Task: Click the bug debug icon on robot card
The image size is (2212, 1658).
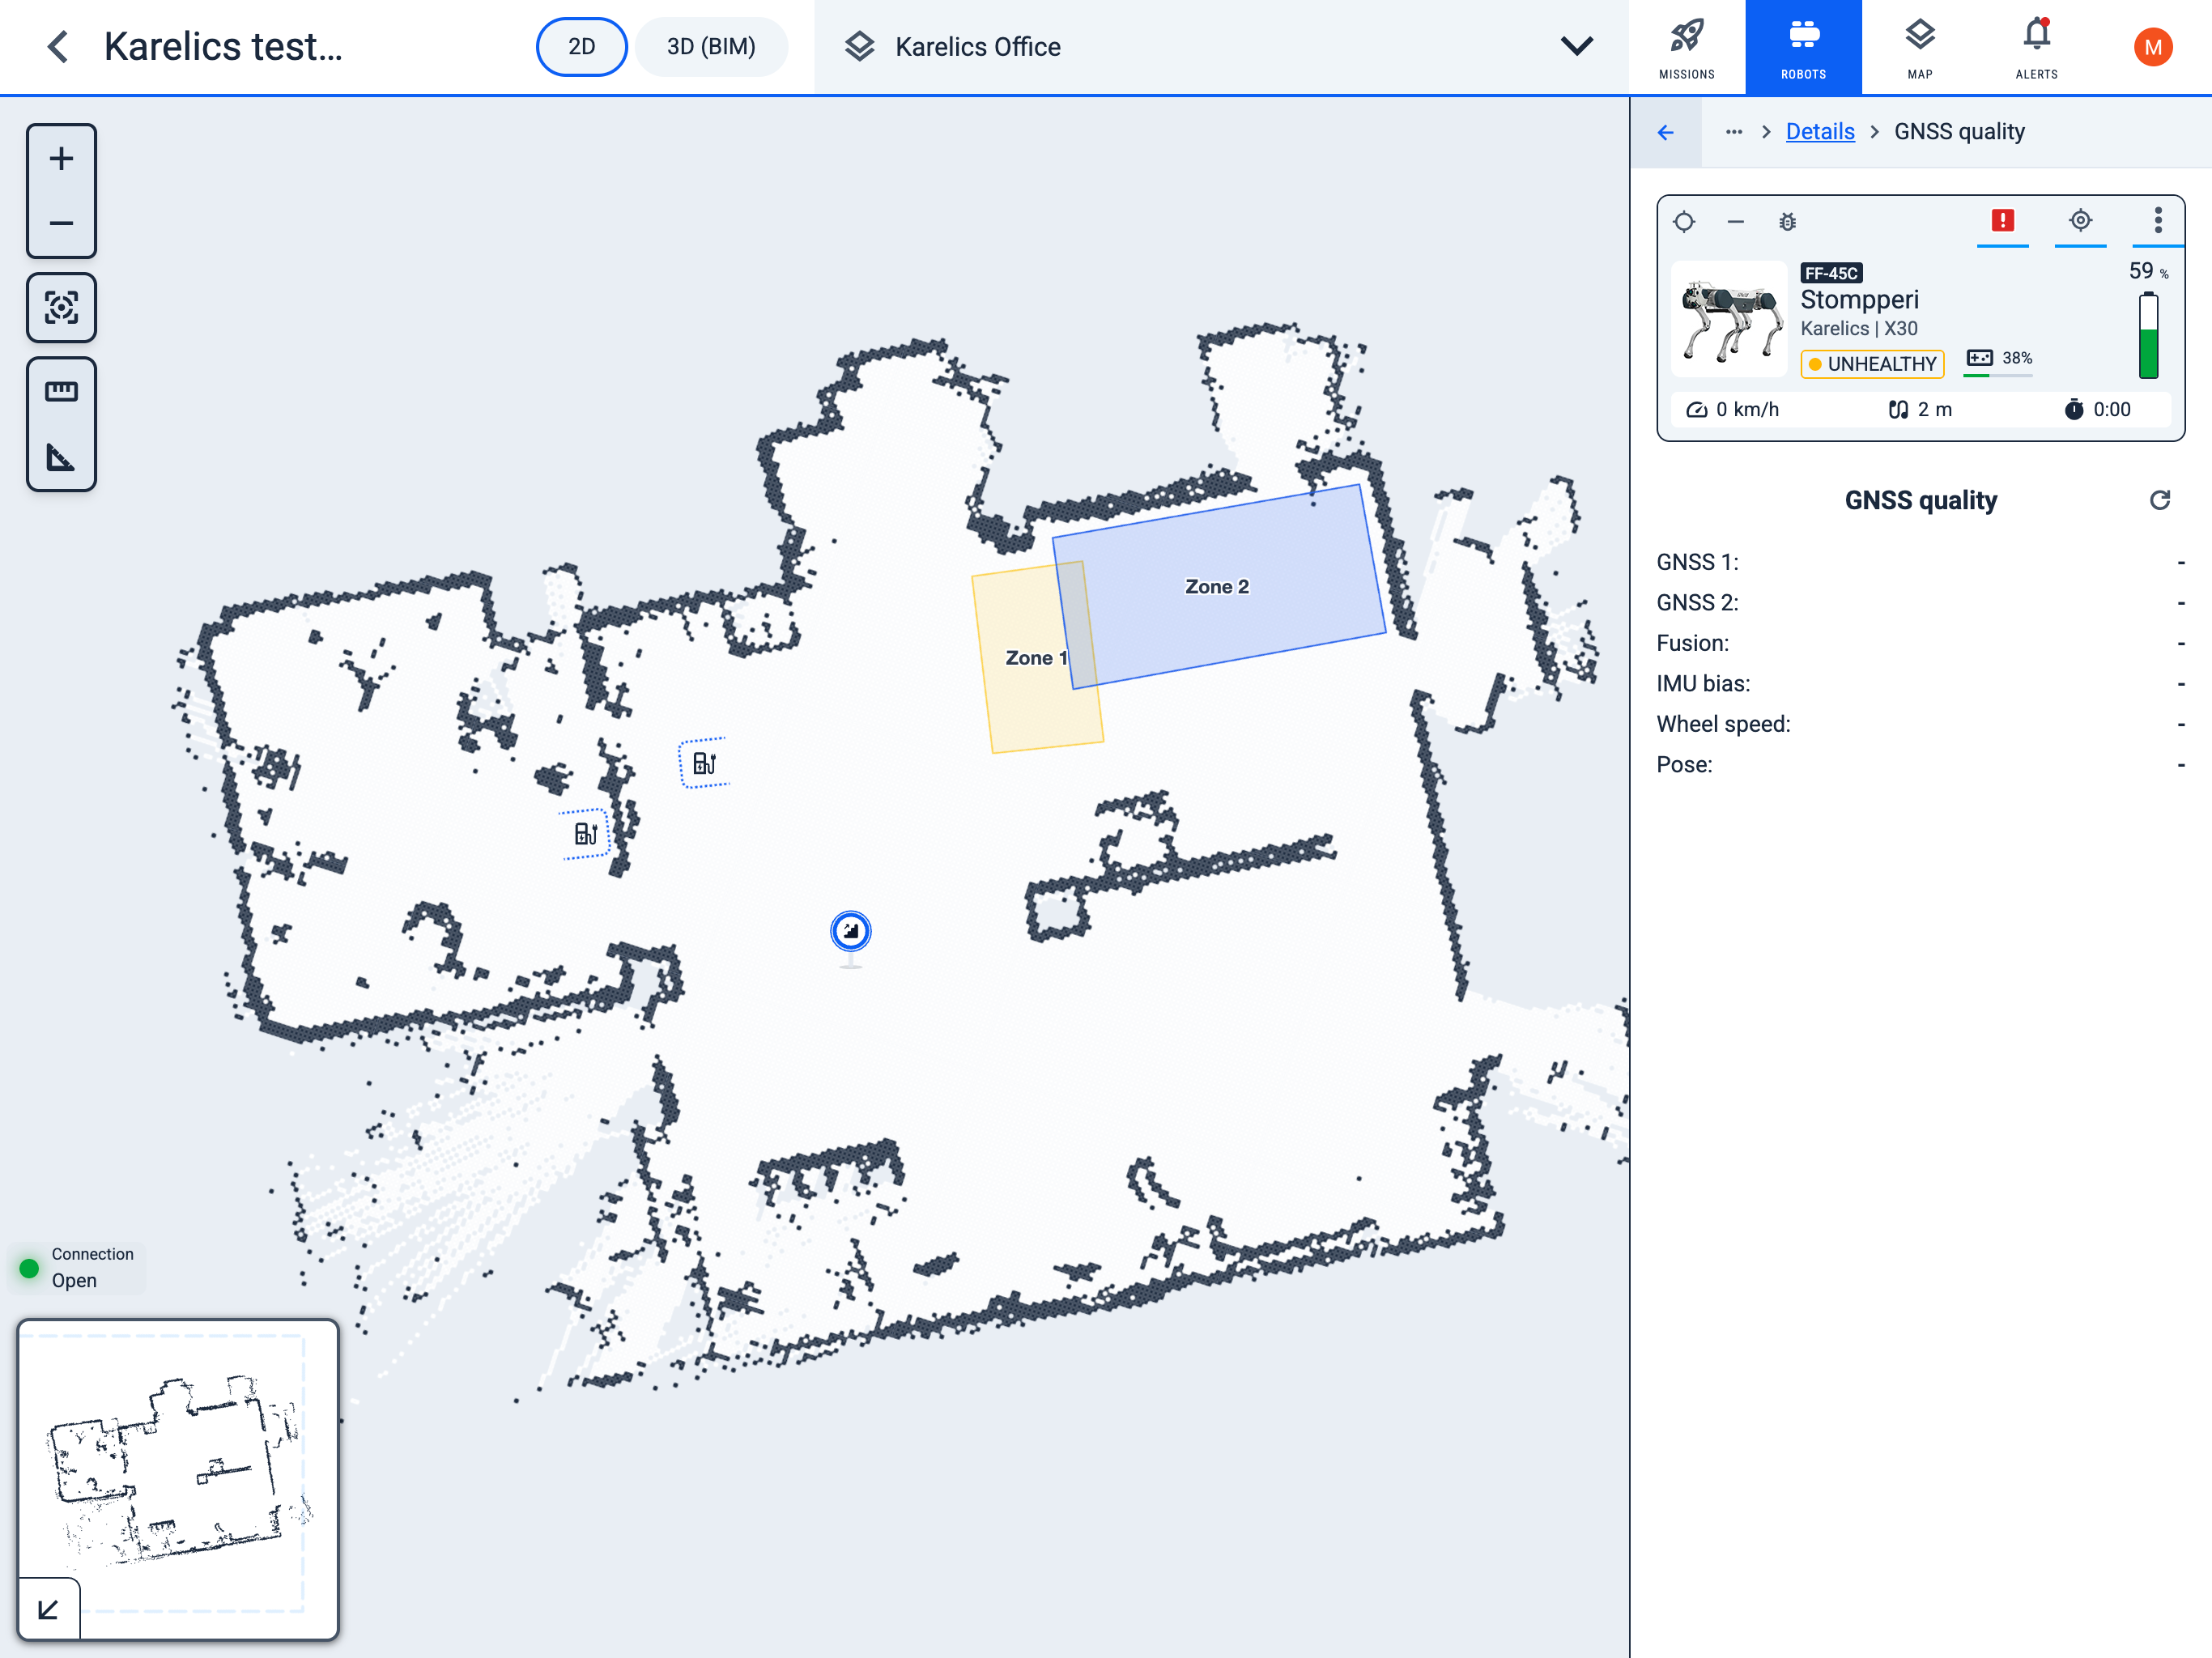Action: [x=1787, y=222]
